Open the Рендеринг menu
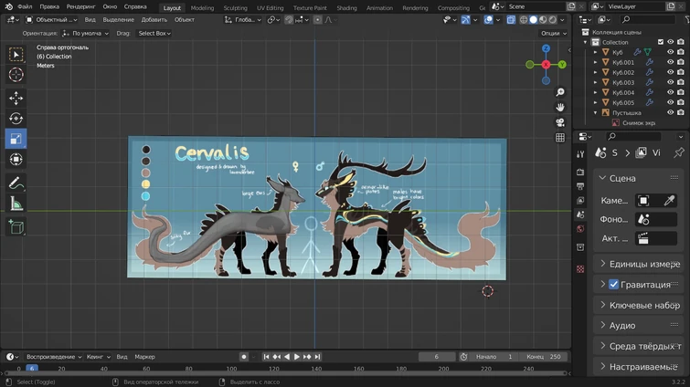 [80, 6]
